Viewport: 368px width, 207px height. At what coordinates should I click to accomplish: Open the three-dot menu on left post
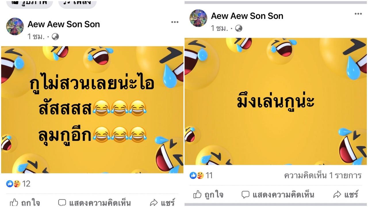tap(175, 22)
